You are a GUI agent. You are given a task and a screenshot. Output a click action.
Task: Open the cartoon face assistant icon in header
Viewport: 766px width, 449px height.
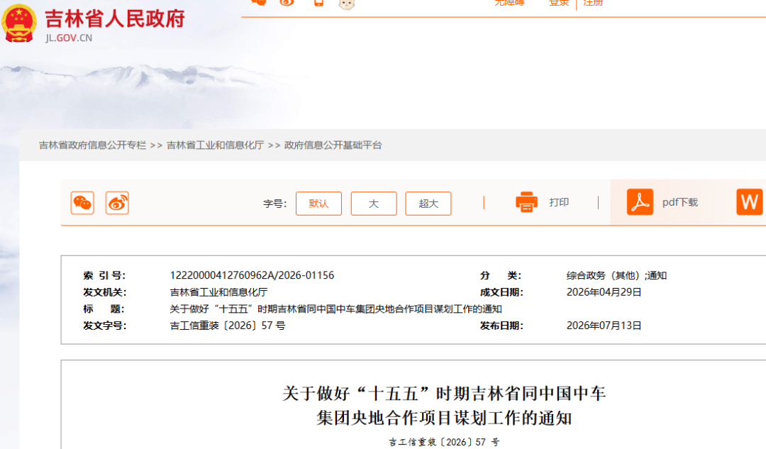pyautogui.click(x=346, y=5)
